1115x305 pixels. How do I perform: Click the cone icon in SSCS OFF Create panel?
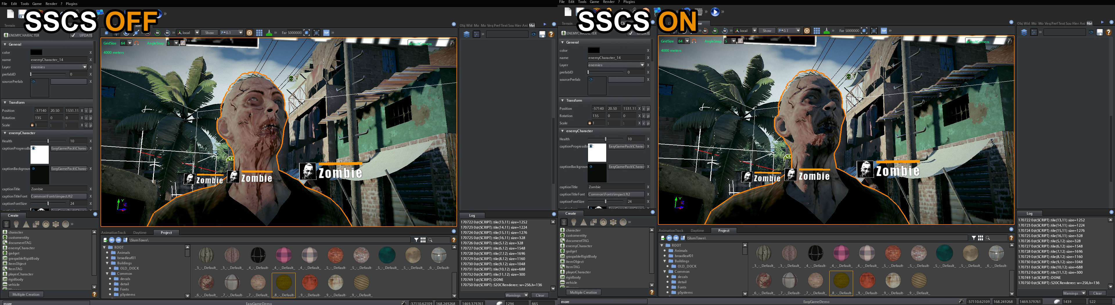26,224
